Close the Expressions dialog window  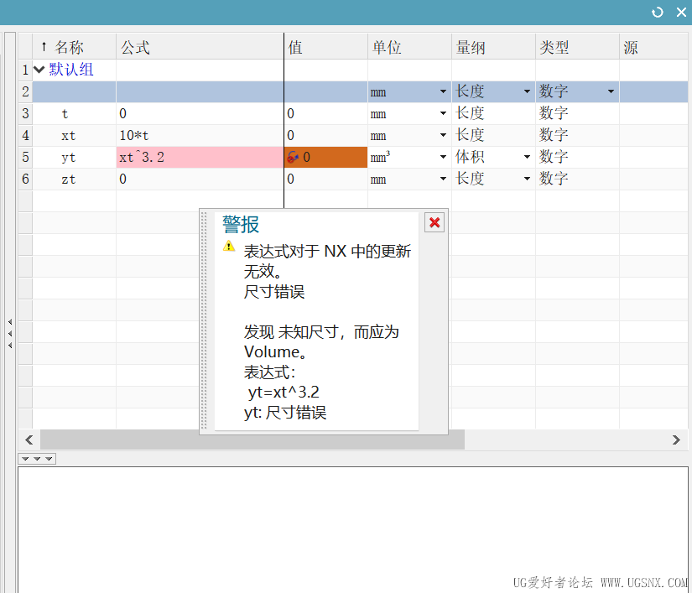click(x=681, y=12)
